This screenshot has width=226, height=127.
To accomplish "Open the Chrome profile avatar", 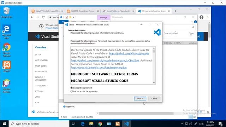I will click(201, 17).
